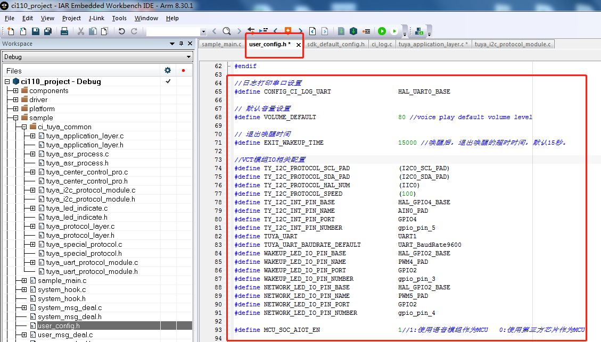This screenshot has width=601, height=342.
Task: Undo the last edit
Action: [x=121, y=31]
